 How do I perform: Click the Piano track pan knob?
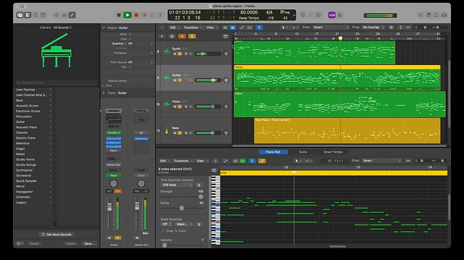pyautogui.click(x=226, y=106)
